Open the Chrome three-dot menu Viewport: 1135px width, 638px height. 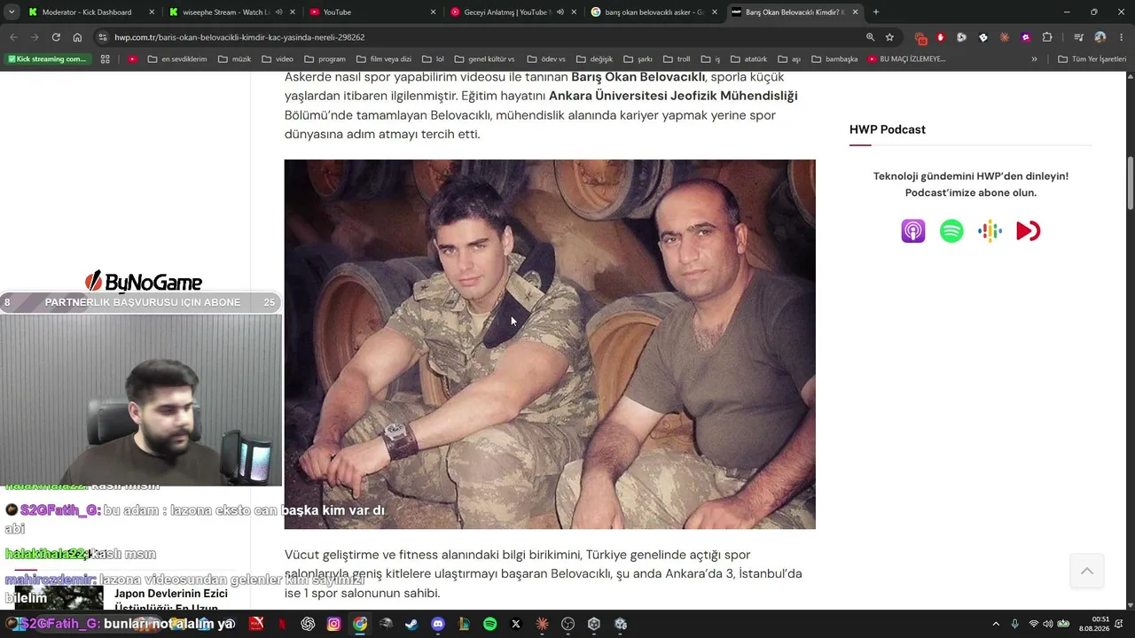[1120, 37]
